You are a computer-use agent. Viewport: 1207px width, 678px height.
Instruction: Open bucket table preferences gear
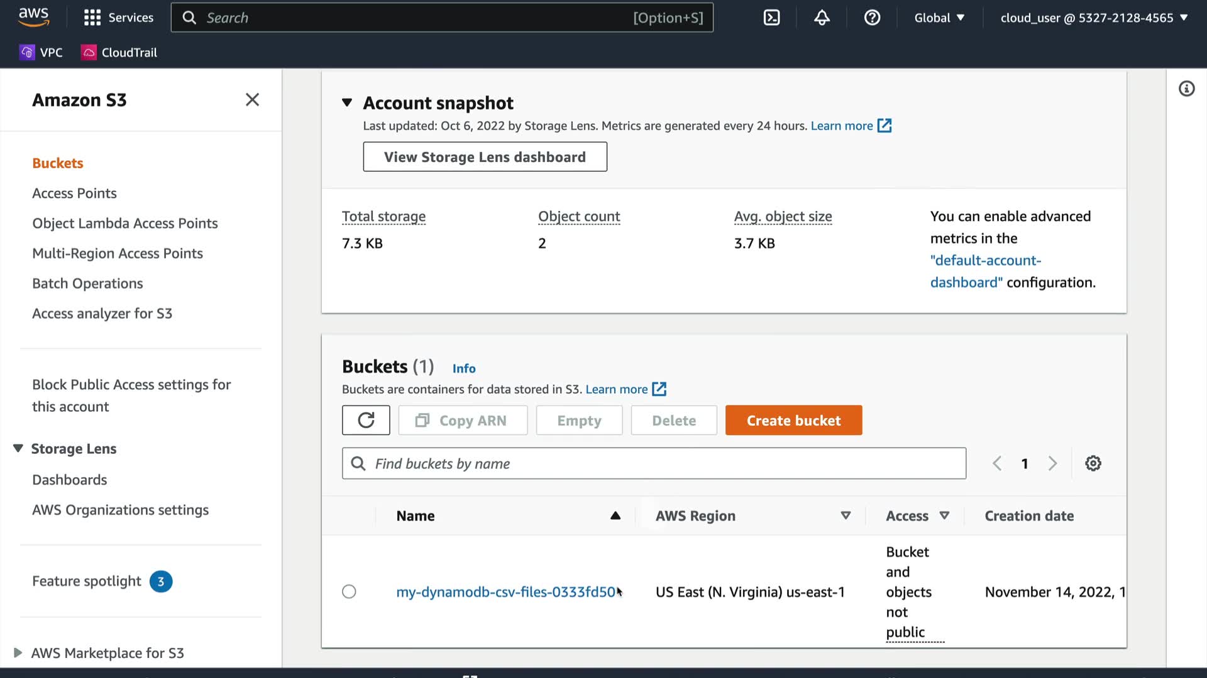click(1093, 463)
